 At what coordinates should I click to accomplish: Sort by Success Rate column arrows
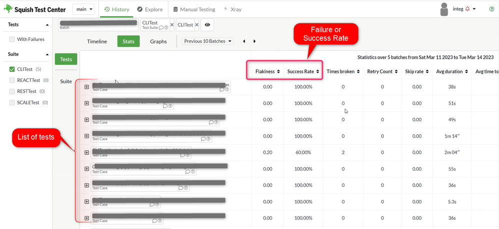click(x=317, y=72)
